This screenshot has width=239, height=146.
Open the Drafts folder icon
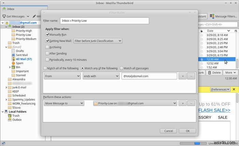point(13,51)
